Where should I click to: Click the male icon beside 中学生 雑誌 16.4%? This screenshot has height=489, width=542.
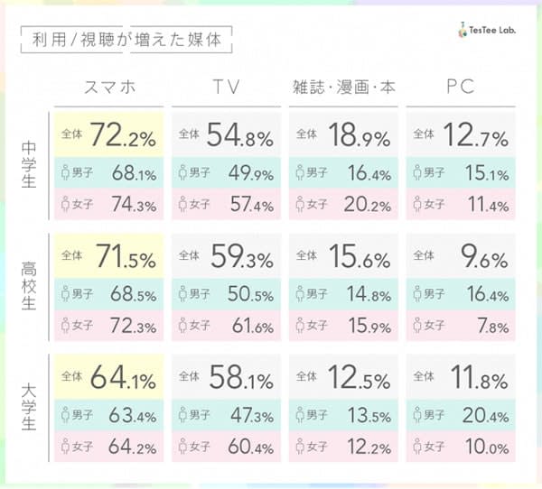coord(300,172)
